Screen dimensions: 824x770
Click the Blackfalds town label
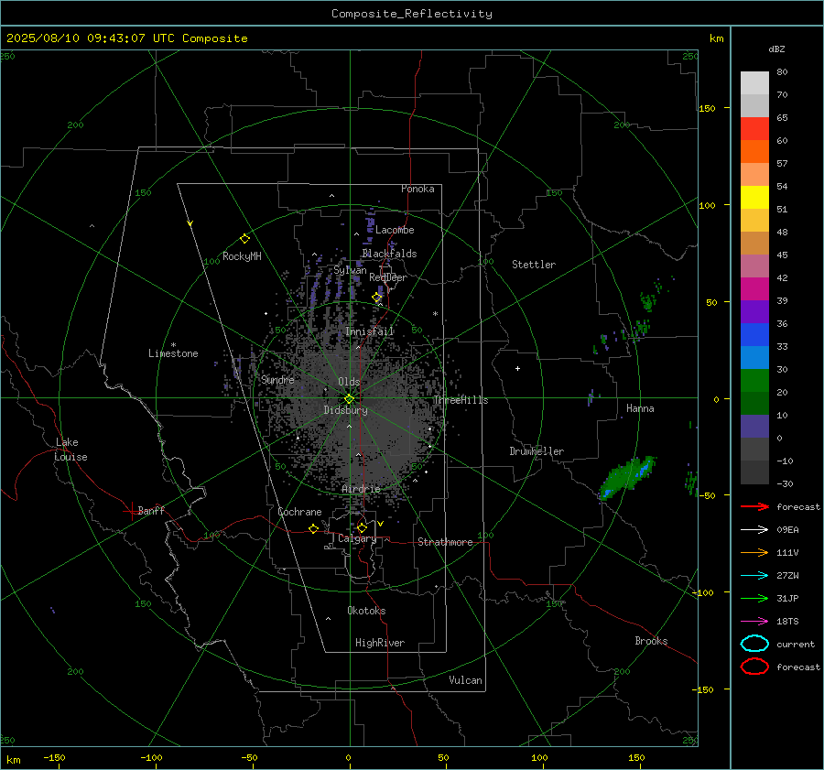pos(389,254)
